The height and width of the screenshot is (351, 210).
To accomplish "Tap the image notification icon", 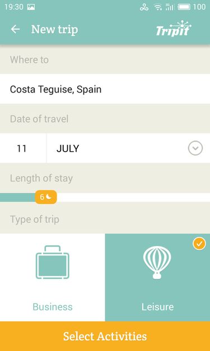I will pos(31,7).
